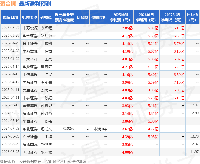Click analyst name WeiLiu
Viewport: 200px width, 164px height.
[x=46, y=144]
